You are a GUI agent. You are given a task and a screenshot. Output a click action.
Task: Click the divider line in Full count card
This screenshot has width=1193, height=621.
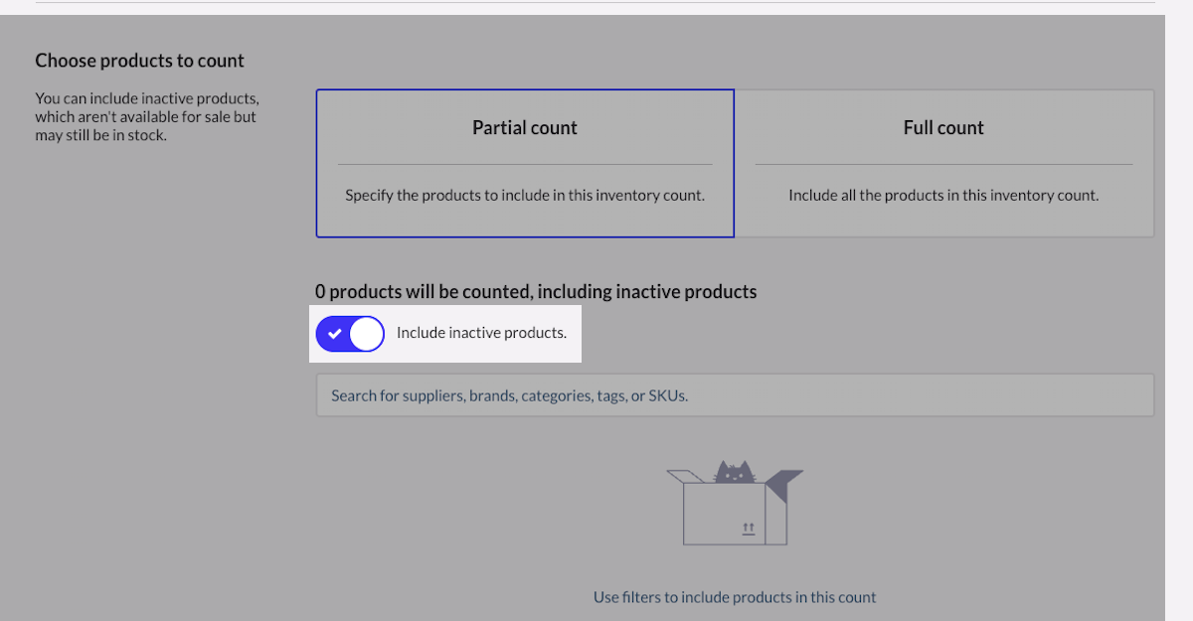(x=943, y=164)
